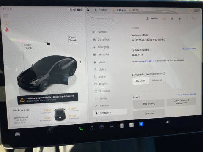Tap the Navigation Data version string
203x152 pixels.
coord(148,40)
